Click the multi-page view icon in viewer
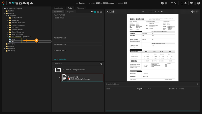Viewport: 202px width, 114px height. coord(113,12)
